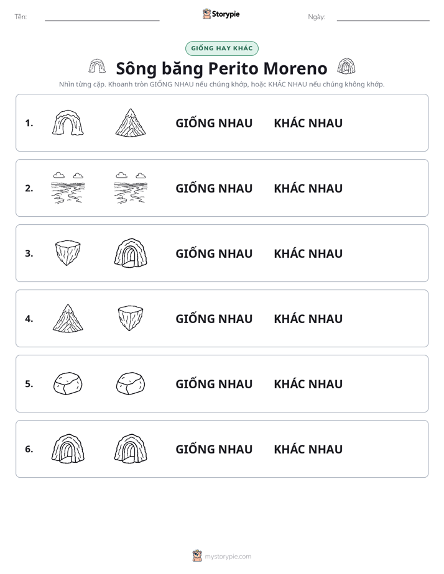Click the Tên name input line
This screenshot has width=444, height=574.
tap(102, 17)
